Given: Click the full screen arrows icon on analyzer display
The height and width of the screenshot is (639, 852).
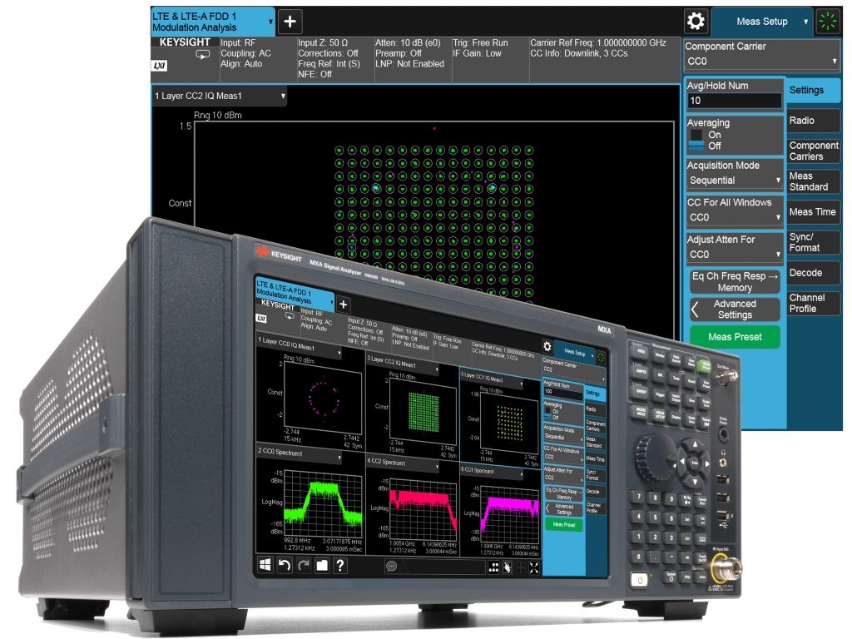Looking at the screenshot, I should pyautogui.click(x=534, y=568).
